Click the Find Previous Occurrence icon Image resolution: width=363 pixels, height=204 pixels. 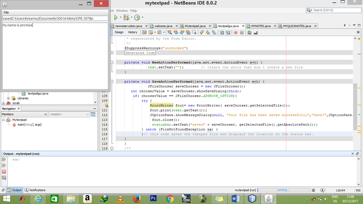(x=176, y=33)
